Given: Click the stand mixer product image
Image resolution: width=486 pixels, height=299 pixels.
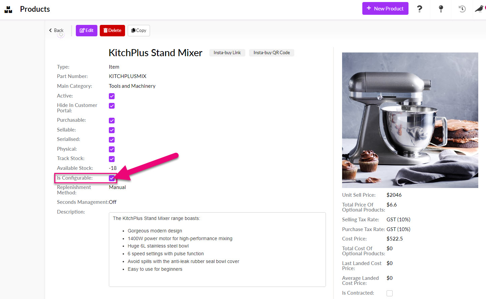Looking at the screenshot, I should [x=410, y=120].
